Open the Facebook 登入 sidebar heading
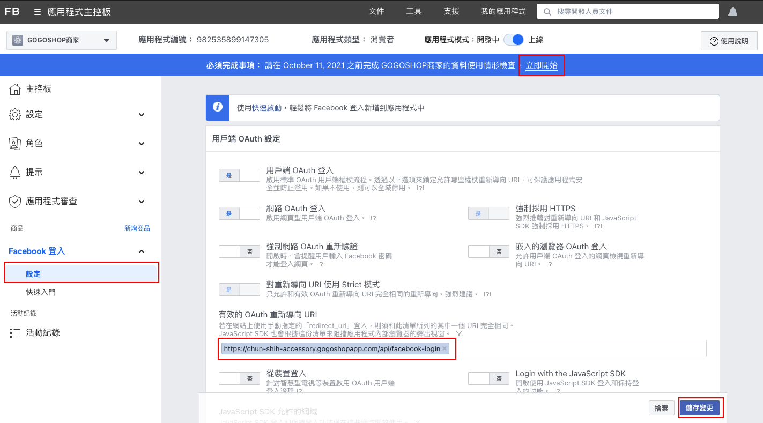 pyautogui.click(x=36, y=251)
